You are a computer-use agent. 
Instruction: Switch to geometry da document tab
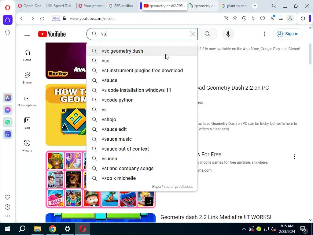tap(203, 6)
